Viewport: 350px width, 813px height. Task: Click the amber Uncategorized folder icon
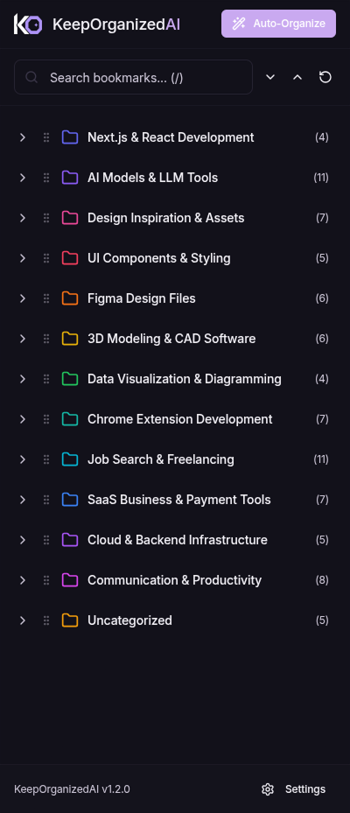click(70, 620)
